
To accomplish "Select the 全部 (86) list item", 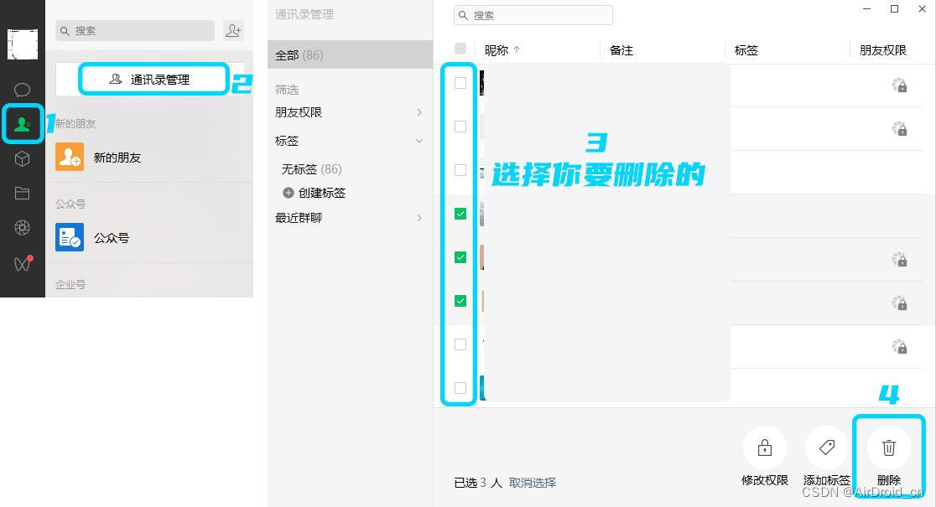I will (x=350, y=54).
